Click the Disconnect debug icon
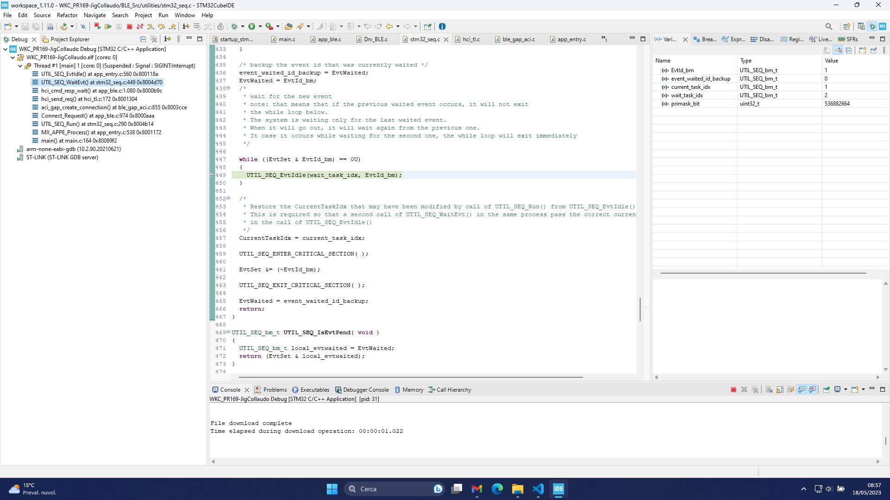The width and height of the screenshot is (890, 500). pyautogui.click(x=140, y=26)
